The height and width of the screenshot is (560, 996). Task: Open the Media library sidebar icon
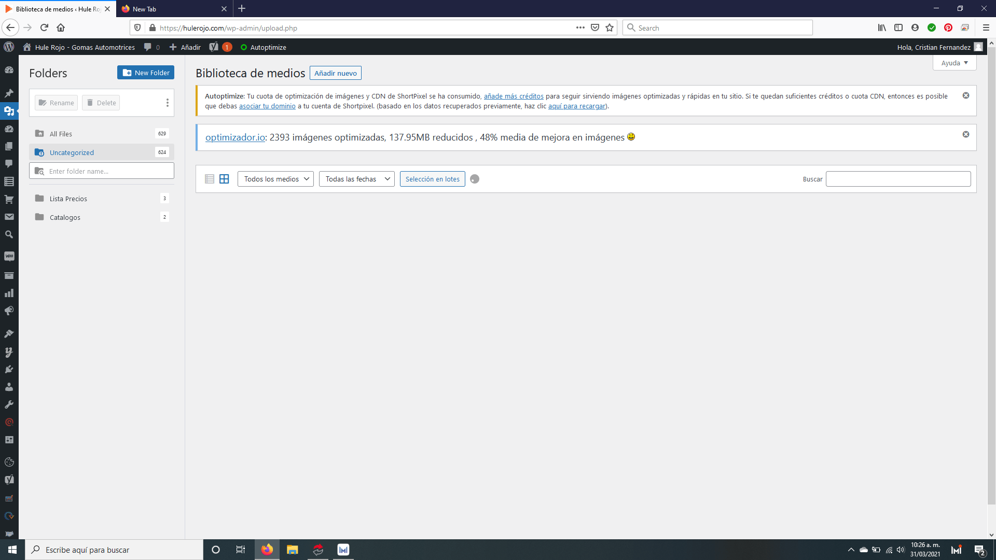9,111
